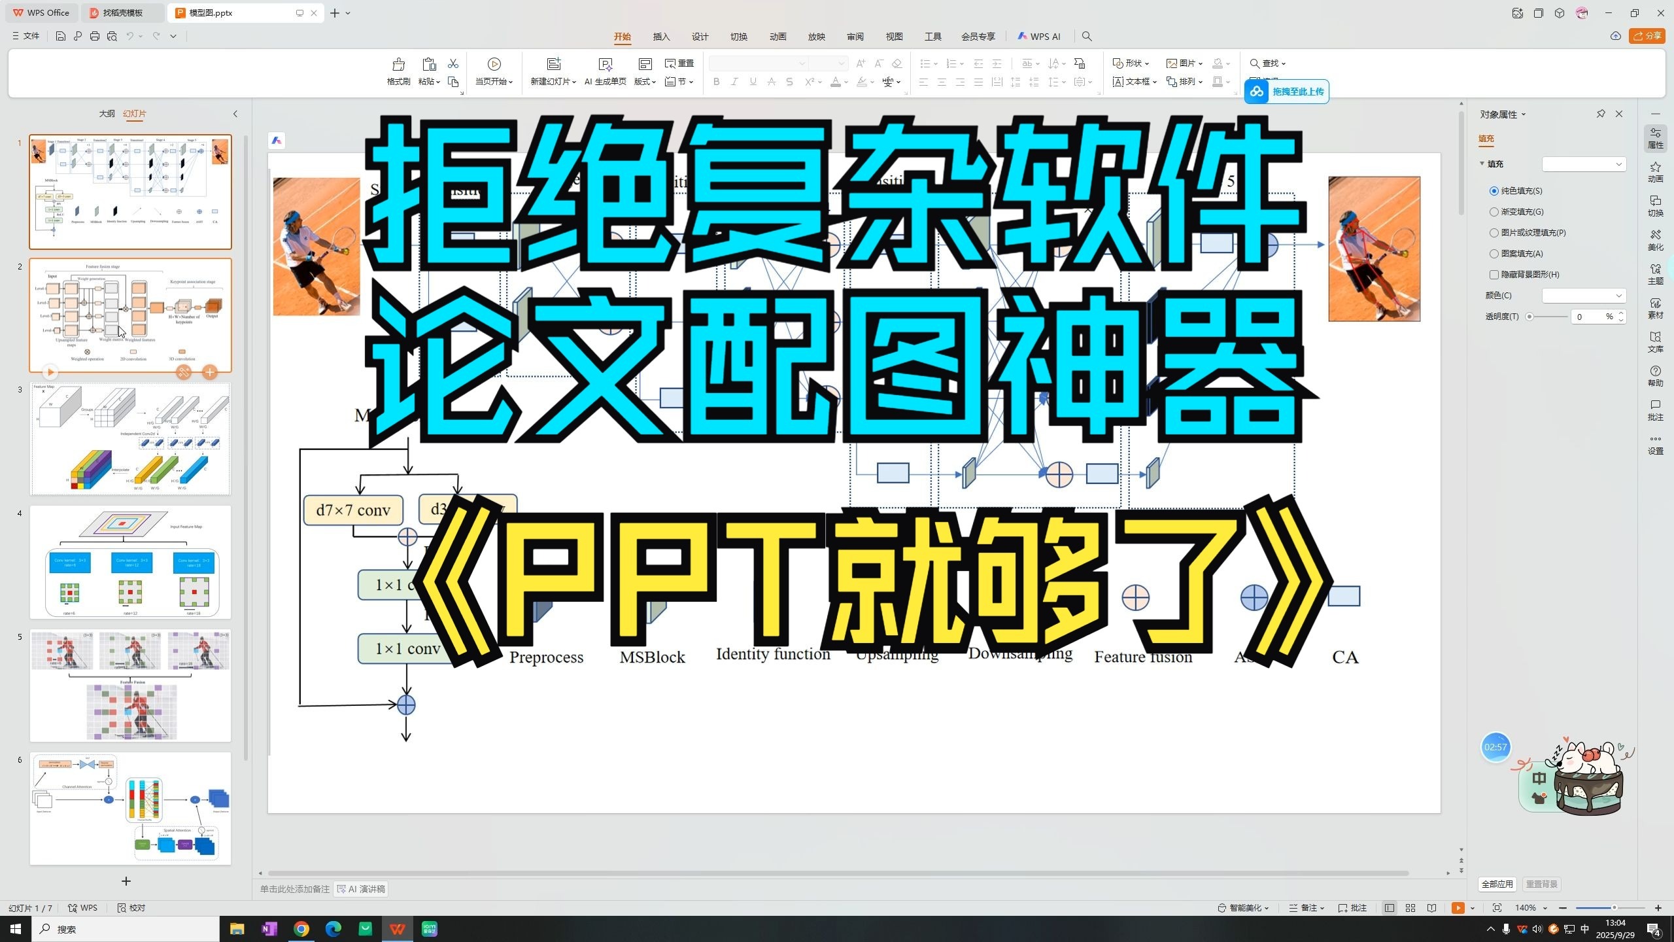
Task: Enable 图片或纹理填充(P) fill mode
Action: click(x=1495, y=232)
